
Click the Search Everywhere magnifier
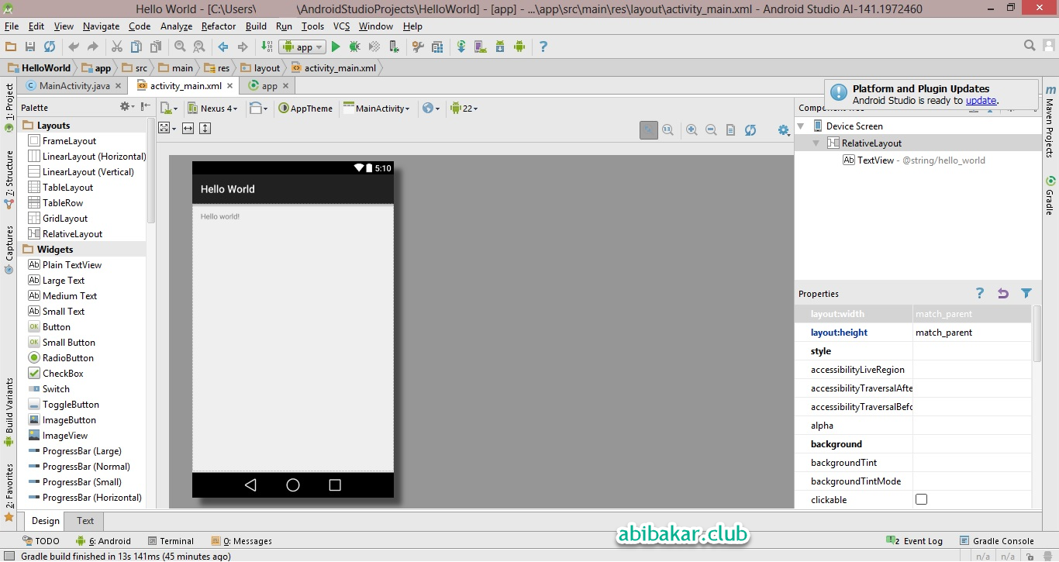[x=1030, y=47]
